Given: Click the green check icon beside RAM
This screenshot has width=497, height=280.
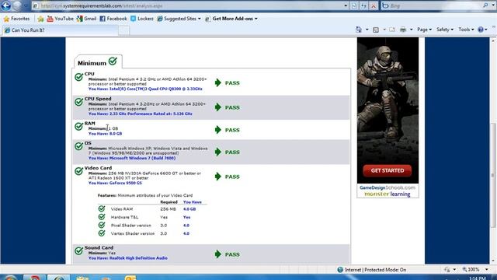Looking at the screenshot, I should tap(78, 126).
